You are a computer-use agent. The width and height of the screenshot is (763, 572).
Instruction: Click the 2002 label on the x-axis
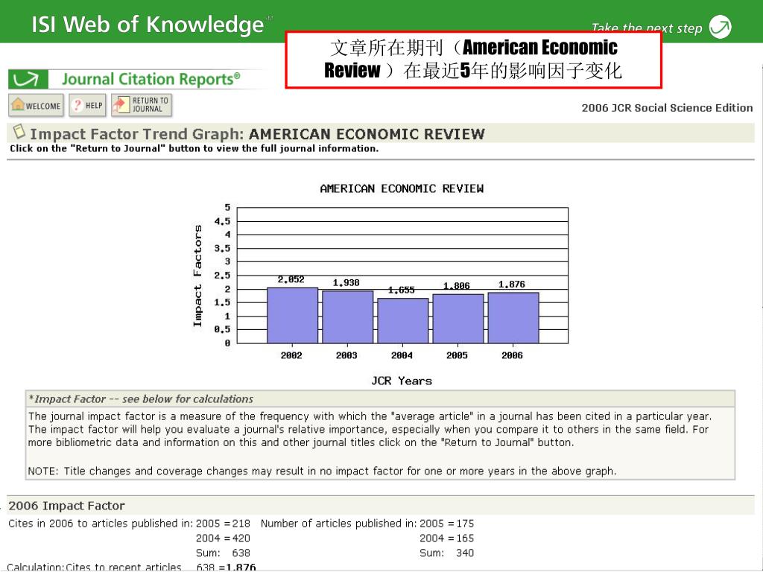[x=291, y=355]
